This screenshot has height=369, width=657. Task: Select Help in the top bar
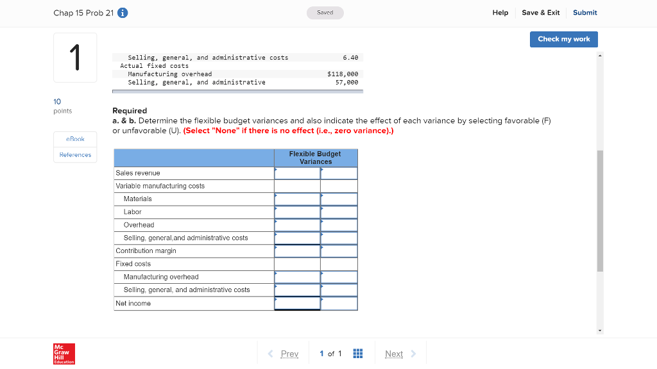pos(500,12)
